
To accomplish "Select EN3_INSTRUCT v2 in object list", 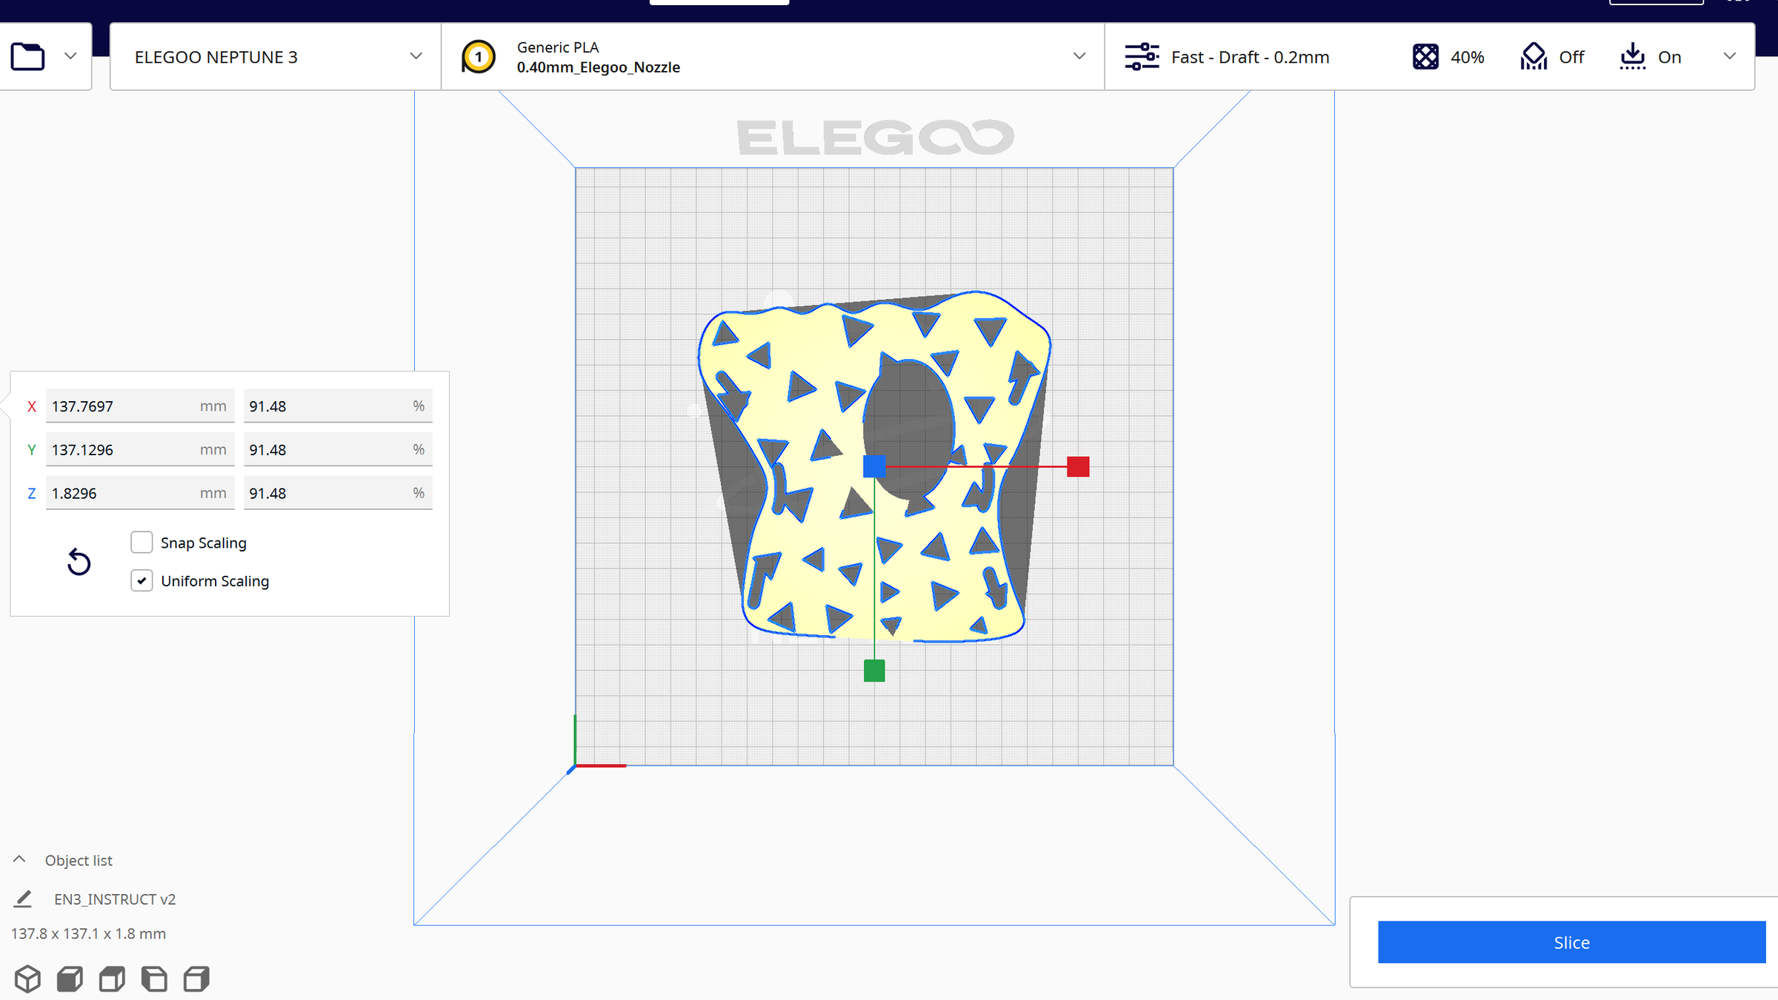I will 115,899.
